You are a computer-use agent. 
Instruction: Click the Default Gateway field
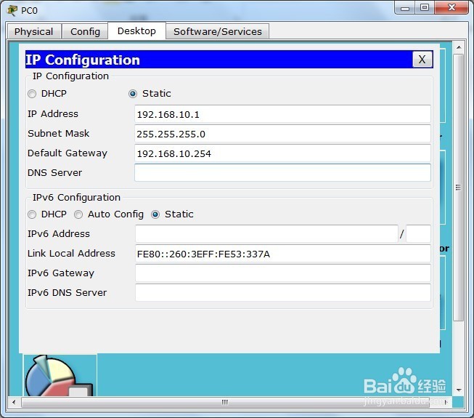[282, 153]
